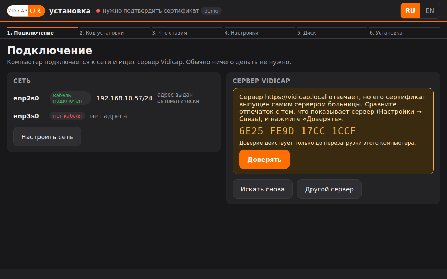Click the нужно подтвердить сертификат status text
Screen dimensions: 447x279
tap(151, 11)
